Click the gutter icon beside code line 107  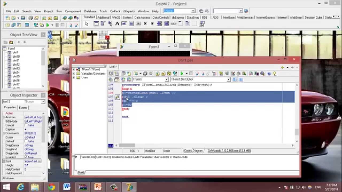117,97
